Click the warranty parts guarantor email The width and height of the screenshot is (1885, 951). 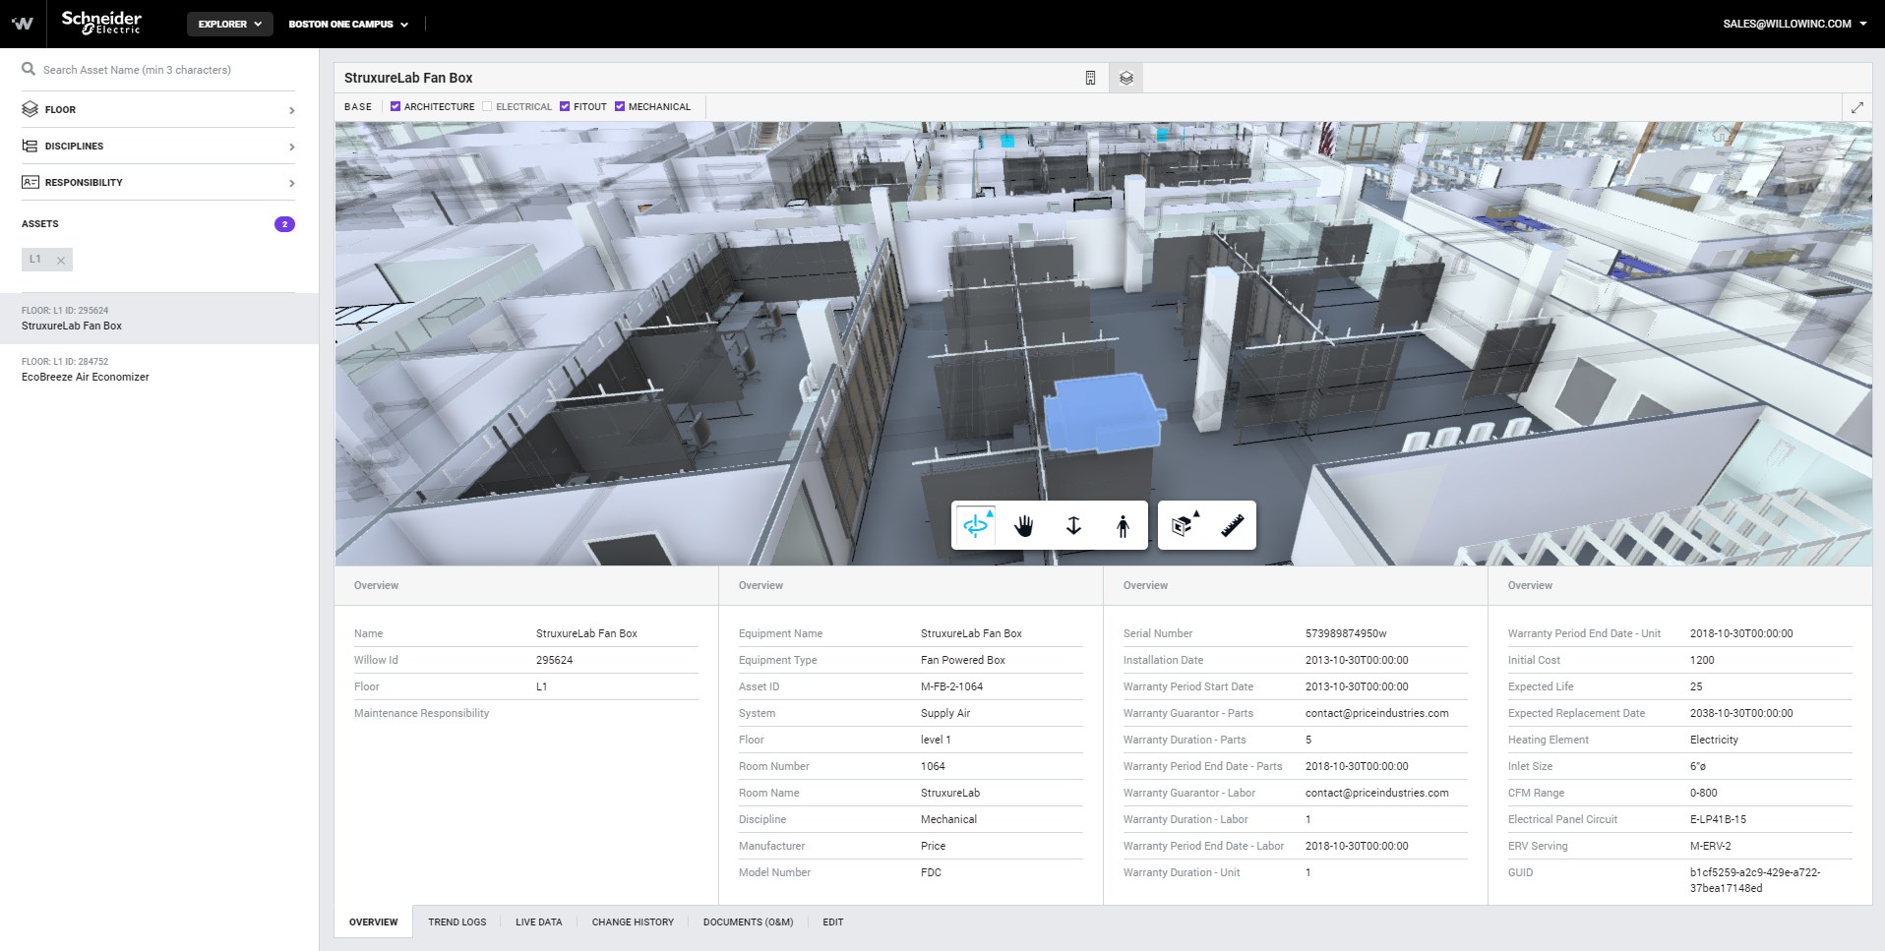tap(1376, 713)
